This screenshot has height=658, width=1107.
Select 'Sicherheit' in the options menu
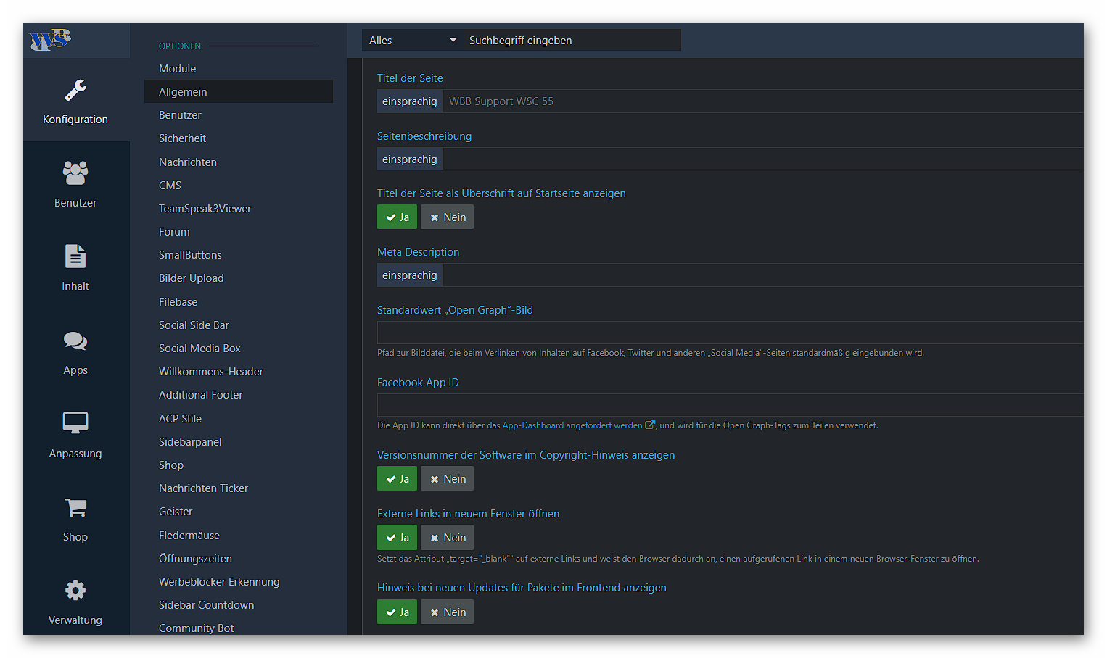[x=183, y=138]
